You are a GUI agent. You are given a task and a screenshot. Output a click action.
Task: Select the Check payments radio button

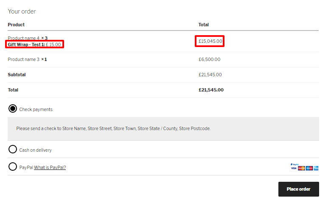pyautogui.click(x=13, y=109)
